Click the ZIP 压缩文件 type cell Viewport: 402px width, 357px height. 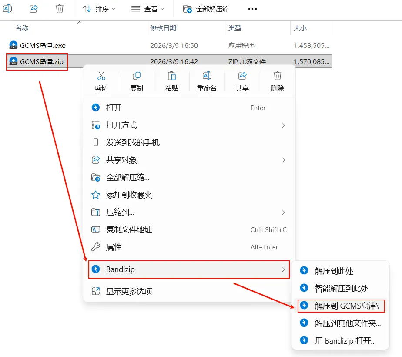tap(247, 61)
